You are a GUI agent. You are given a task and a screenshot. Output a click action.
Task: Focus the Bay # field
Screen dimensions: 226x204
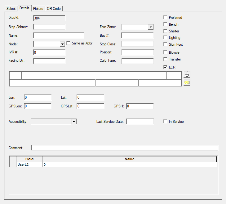coord(138,35)
